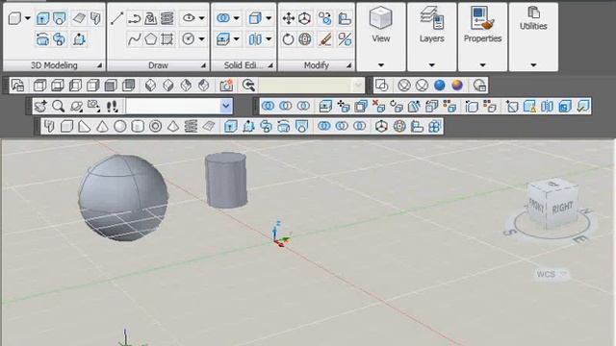
Task: Switch to NW Isometric view
Action: 204,86
